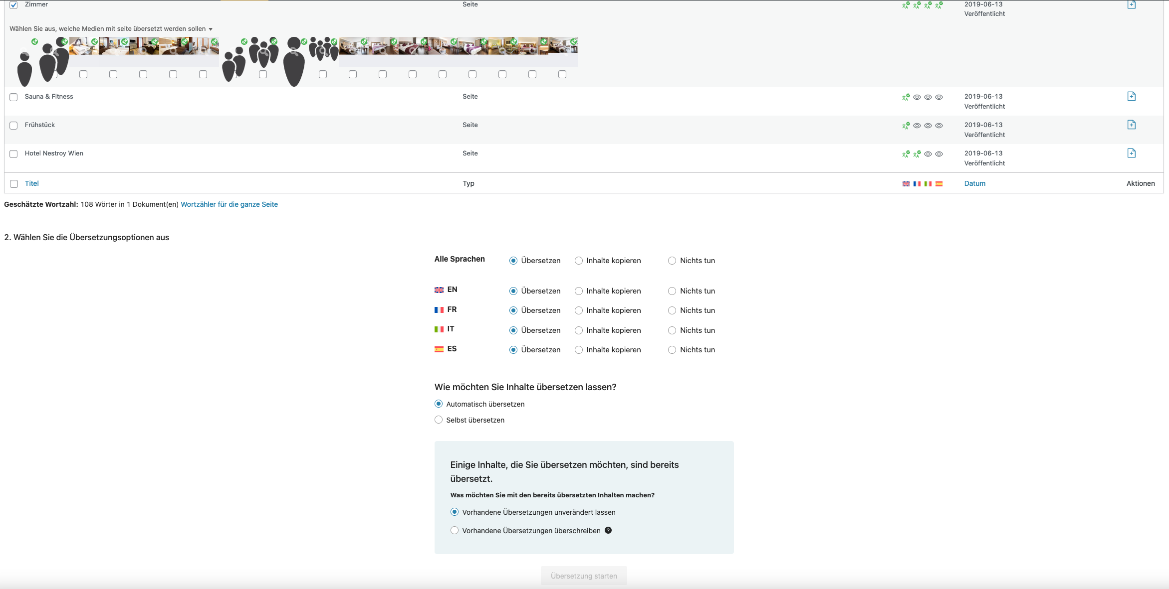Click add-note icon in Sauna & Fitness row

click(x=1131, y=96)
